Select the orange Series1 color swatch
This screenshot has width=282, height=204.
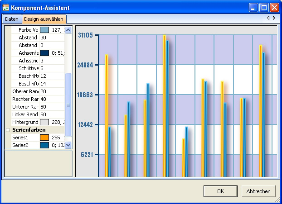tap(44, 138)
